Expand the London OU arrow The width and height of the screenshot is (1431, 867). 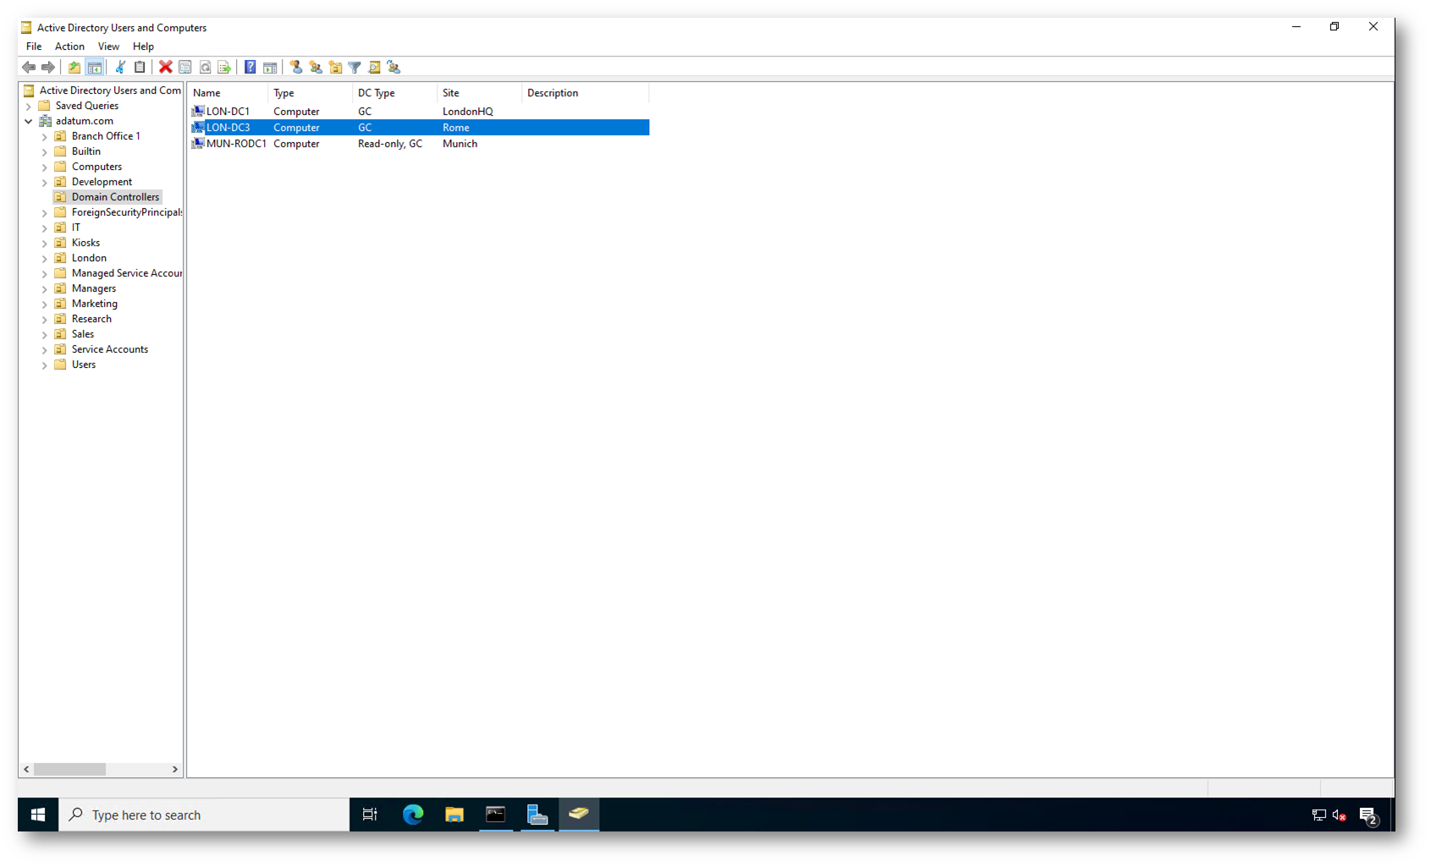(x=45, y=259)
